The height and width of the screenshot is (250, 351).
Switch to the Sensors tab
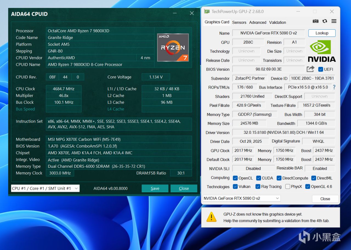point(239,22)
